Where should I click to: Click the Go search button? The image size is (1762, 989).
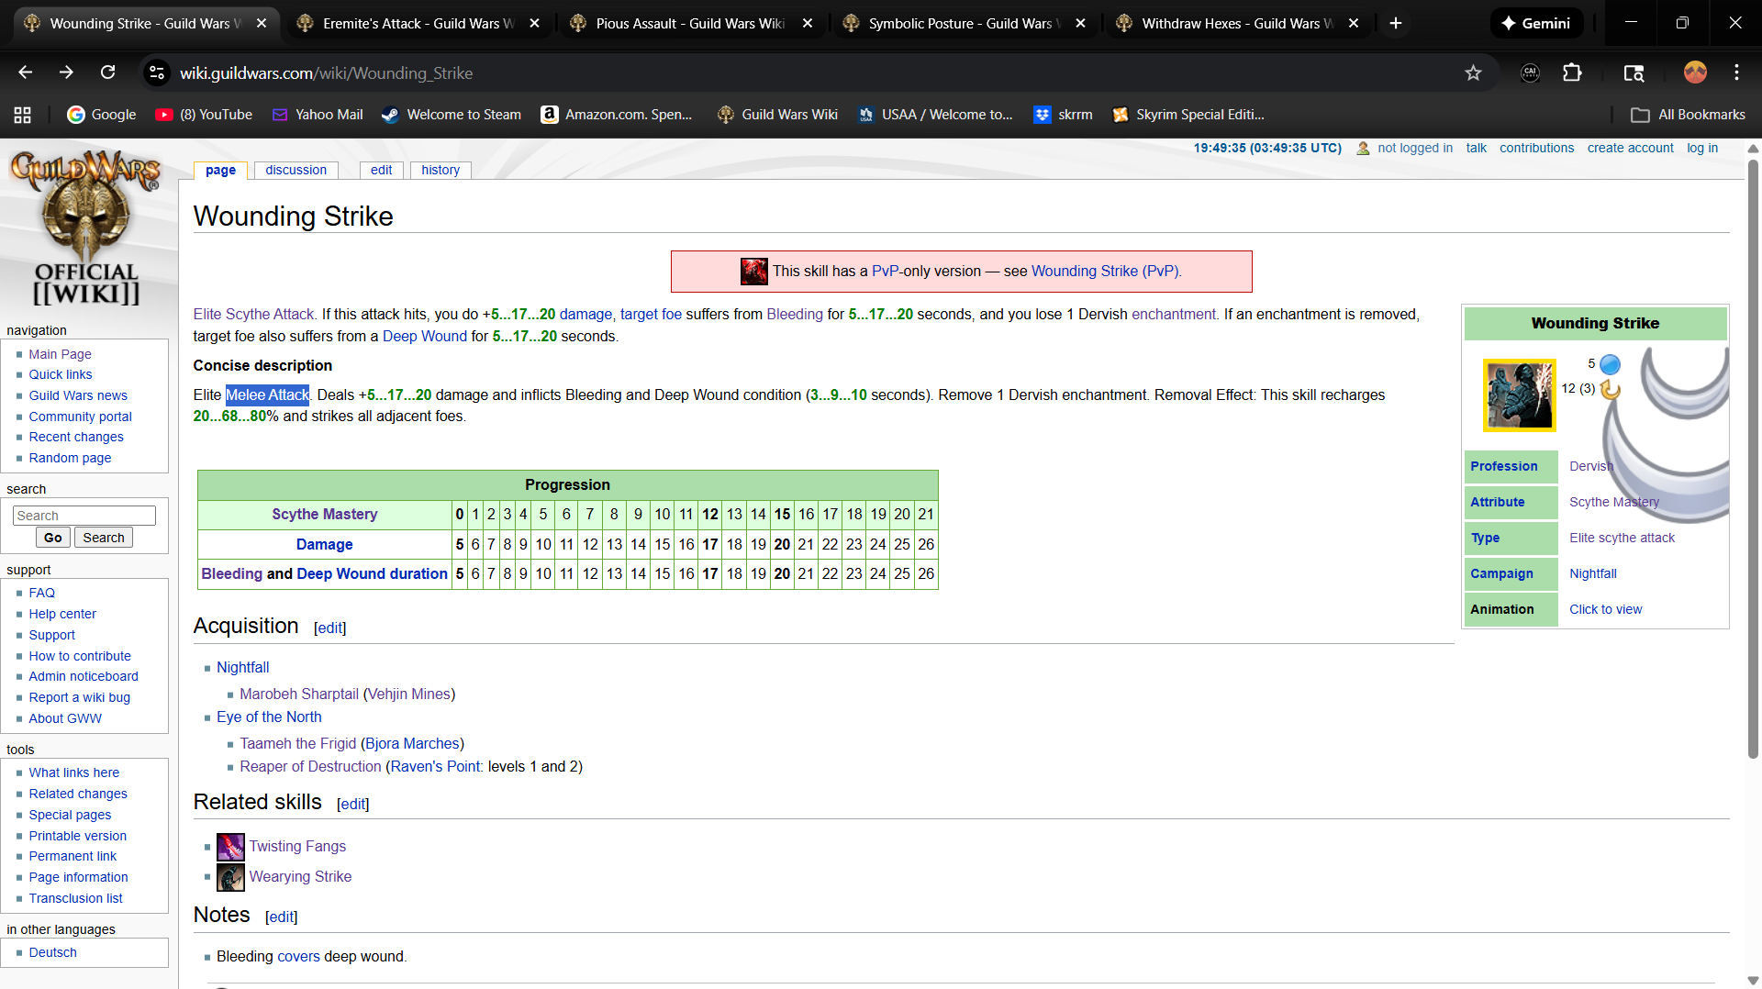click(x=53, y=538)
